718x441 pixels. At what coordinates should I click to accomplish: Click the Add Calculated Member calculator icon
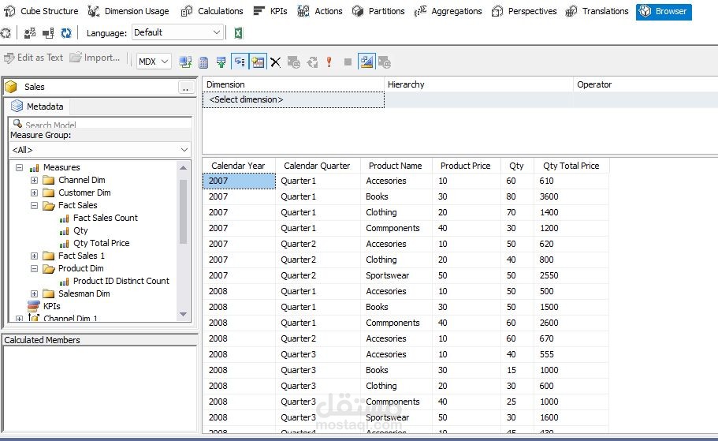(204, 62)
